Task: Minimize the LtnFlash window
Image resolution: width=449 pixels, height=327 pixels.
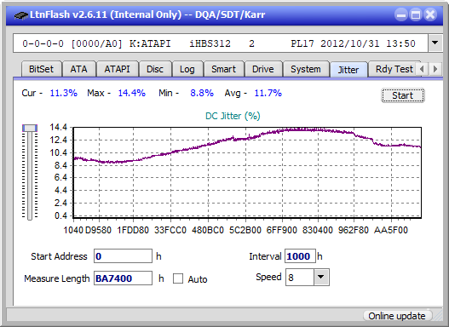Action: (401, 14)
